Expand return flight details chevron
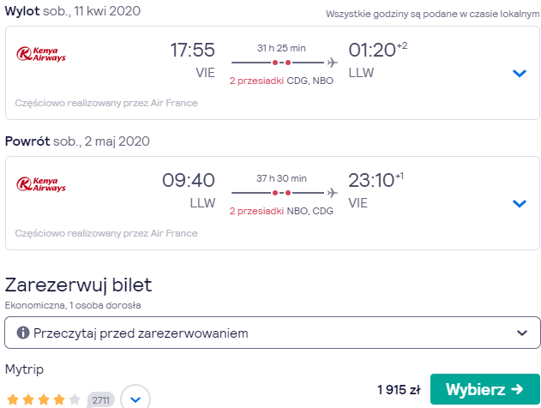The image size is (541, 408). (x=519, y=203)
